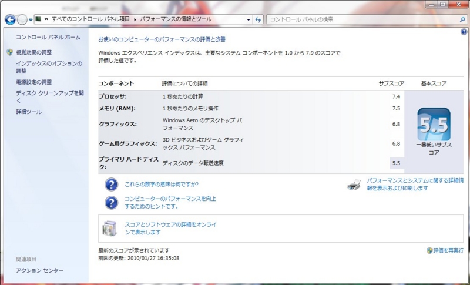Click 前回の更新 date text
Screen dimensions: 470x285
pos(139,259)
